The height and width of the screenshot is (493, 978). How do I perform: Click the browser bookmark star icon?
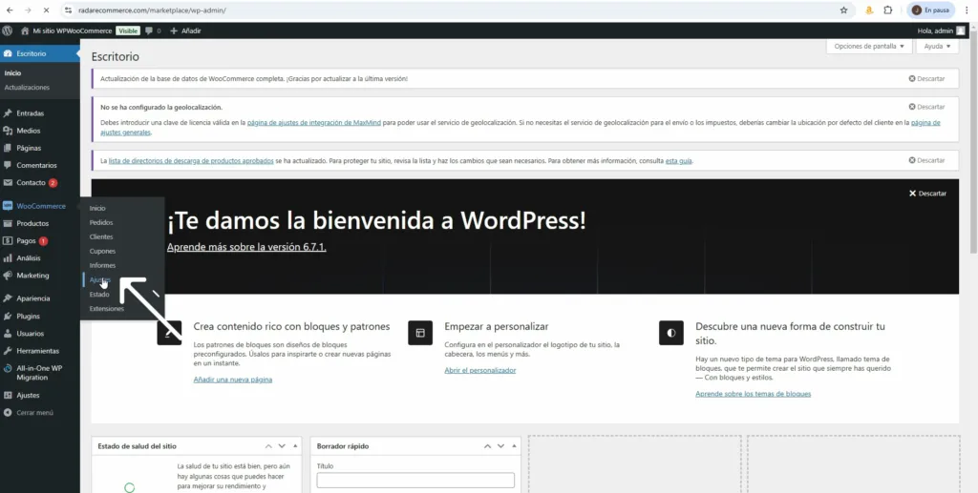click(844, 10)
